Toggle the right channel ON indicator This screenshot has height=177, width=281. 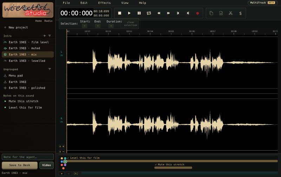(61, 122)
